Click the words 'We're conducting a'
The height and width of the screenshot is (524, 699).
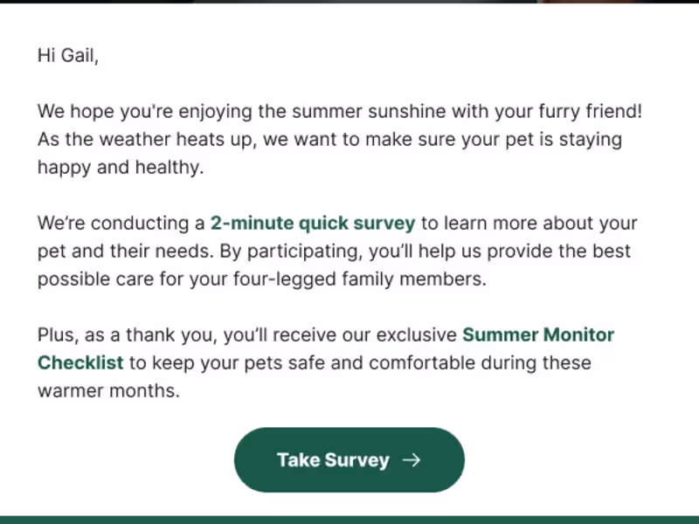pyautogui.click(x=121, y=224)
